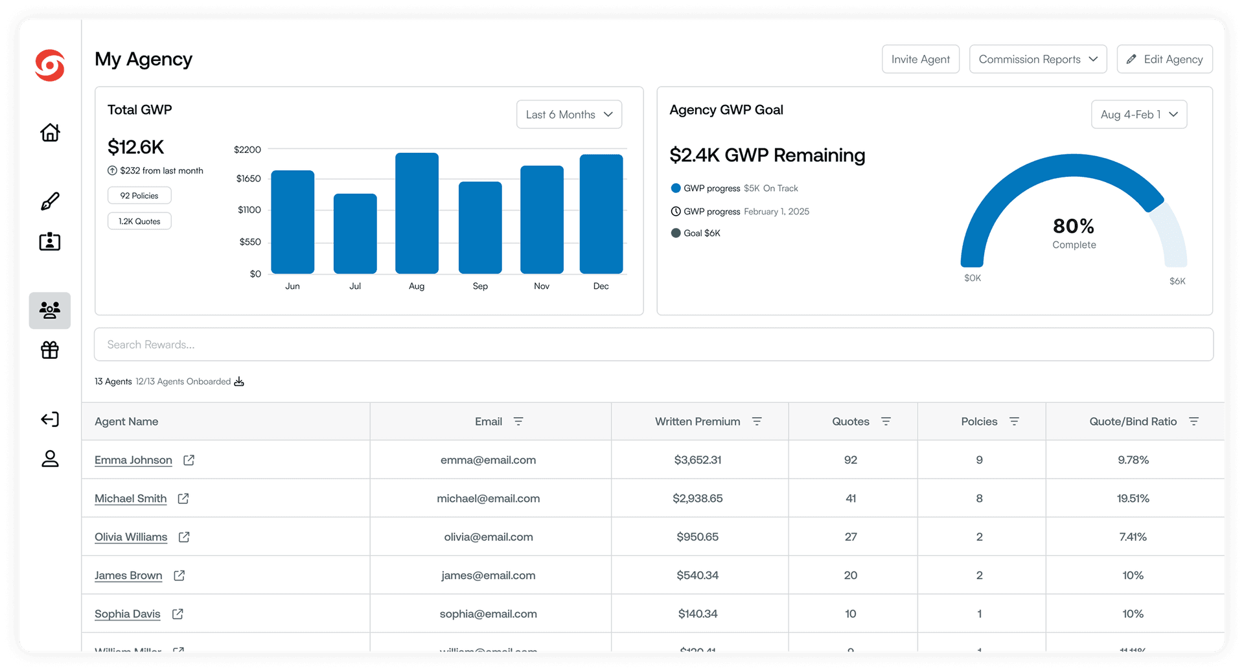Image resolution: width=1244 pixels, height=671 pixels.
Task: Filter the Written Premium column
Action: (x=757, y=422)
